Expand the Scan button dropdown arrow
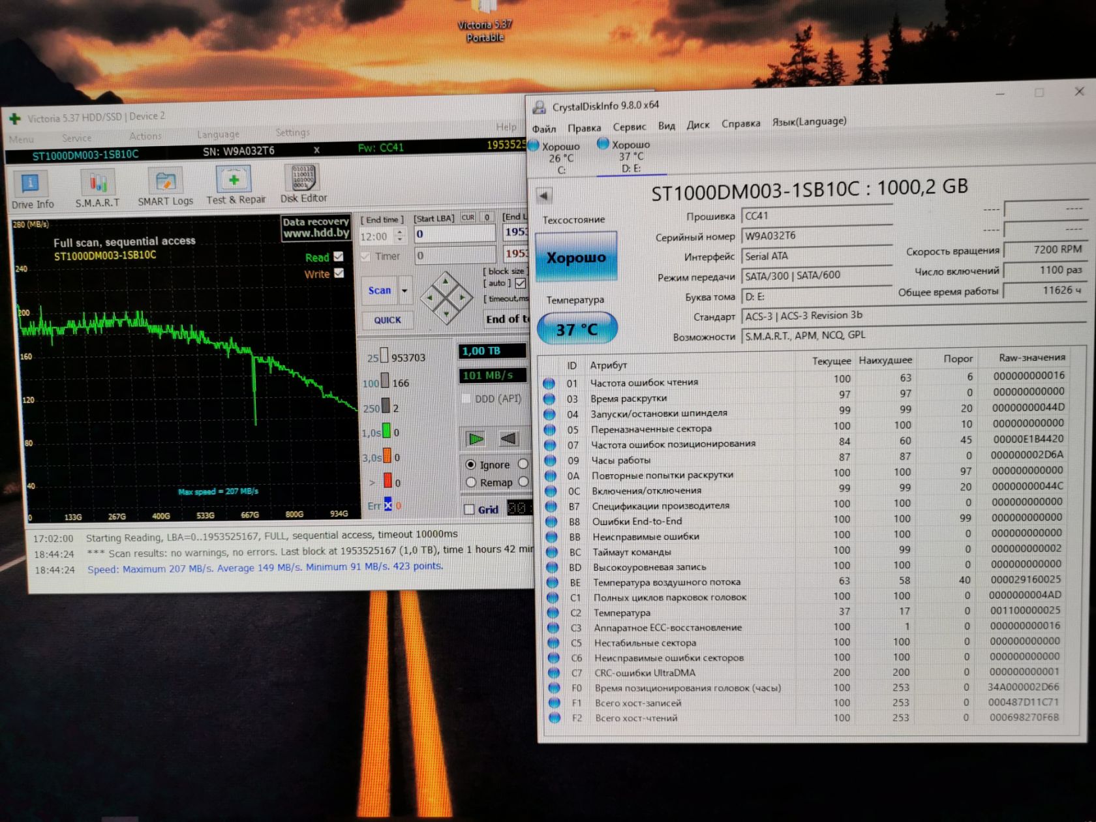This screenshot has height=822, width=1096. tap(404, 290)
